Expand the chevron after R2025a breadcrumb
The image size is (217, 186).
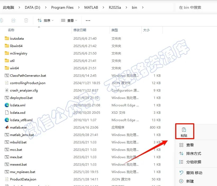tap(126, 7)
